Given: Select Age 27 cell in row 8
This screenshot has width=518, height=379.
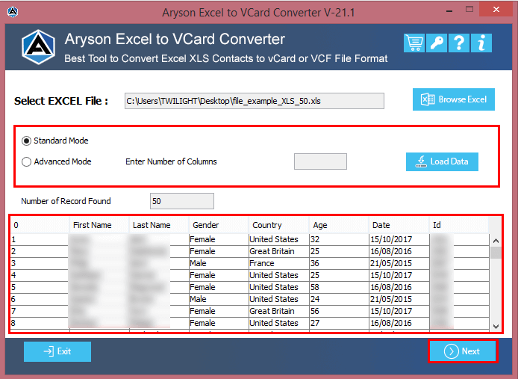Looking at the screenshot, I should pos(339,323).
